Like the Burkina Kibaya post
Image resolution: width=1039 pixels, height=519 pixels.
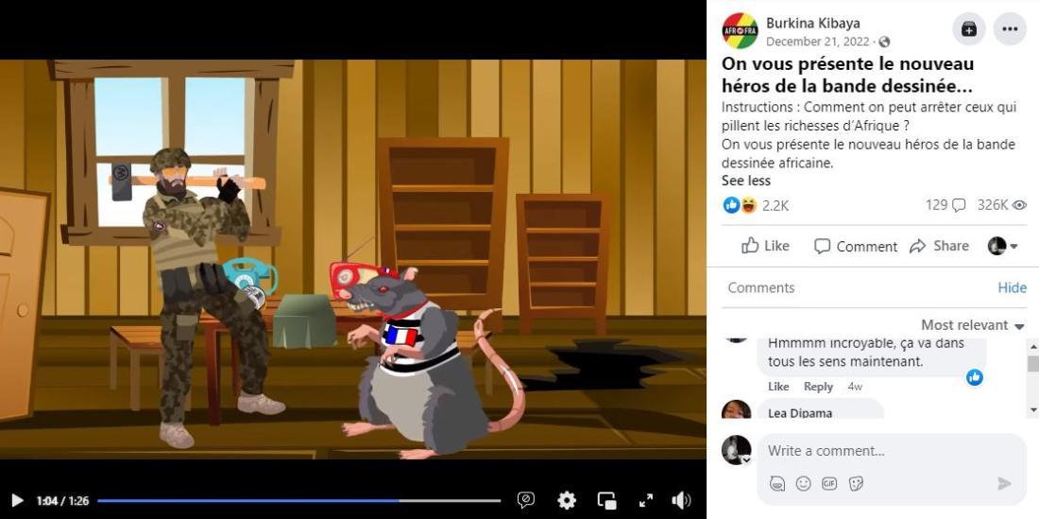coord(765,246)
